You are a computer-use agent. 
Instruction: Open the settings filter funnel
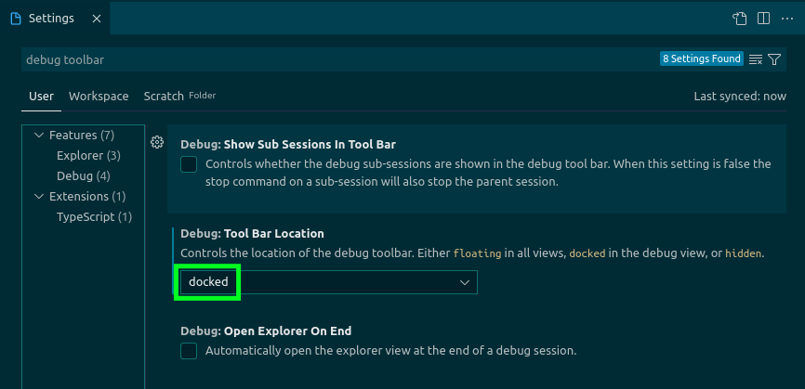(774, 59)
